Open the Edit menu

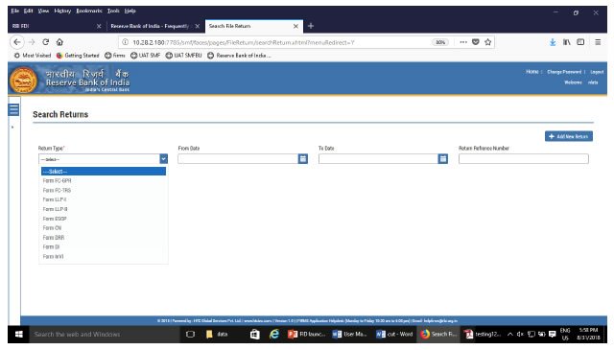coord(28,11)
